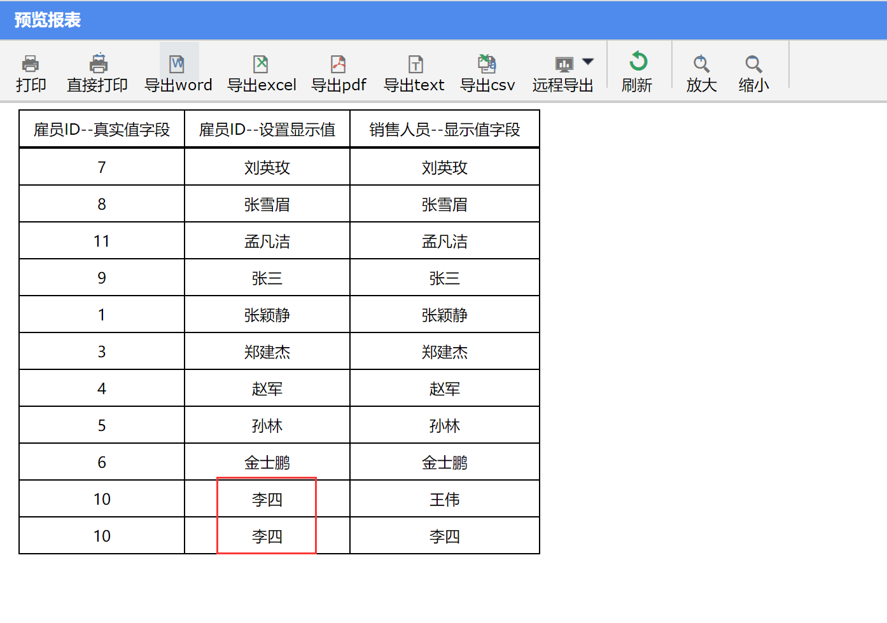This screenshot has height=623, width=887.
Task: Select the 销售人员--显示值字段 column header
Action: click(445, 130)
